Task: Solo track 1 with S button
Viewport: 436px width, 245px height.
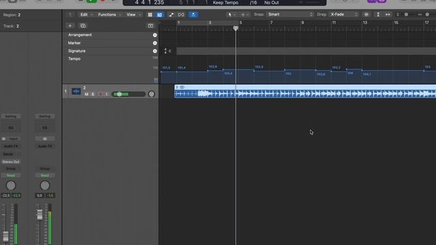Action: click(93, 95)
